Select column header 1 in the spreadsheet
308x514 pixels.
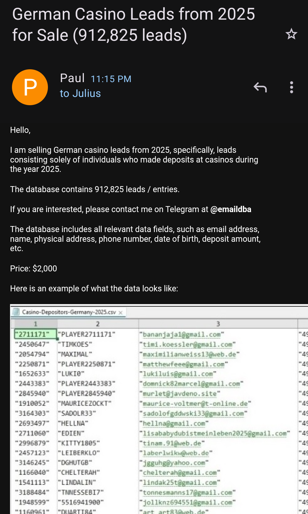[35, 324]
